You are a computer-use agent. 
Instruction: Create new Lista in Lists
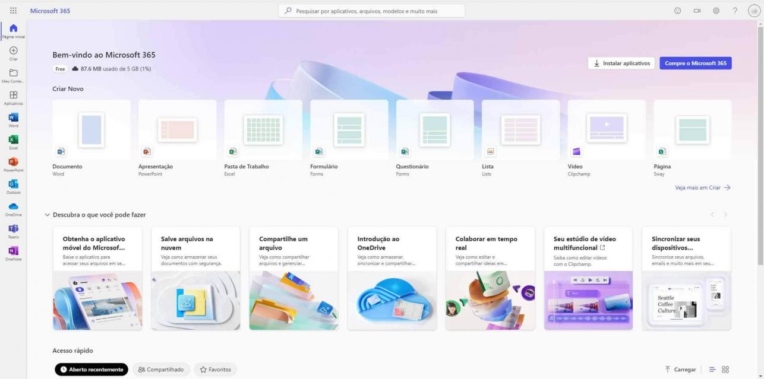point(521,138)
